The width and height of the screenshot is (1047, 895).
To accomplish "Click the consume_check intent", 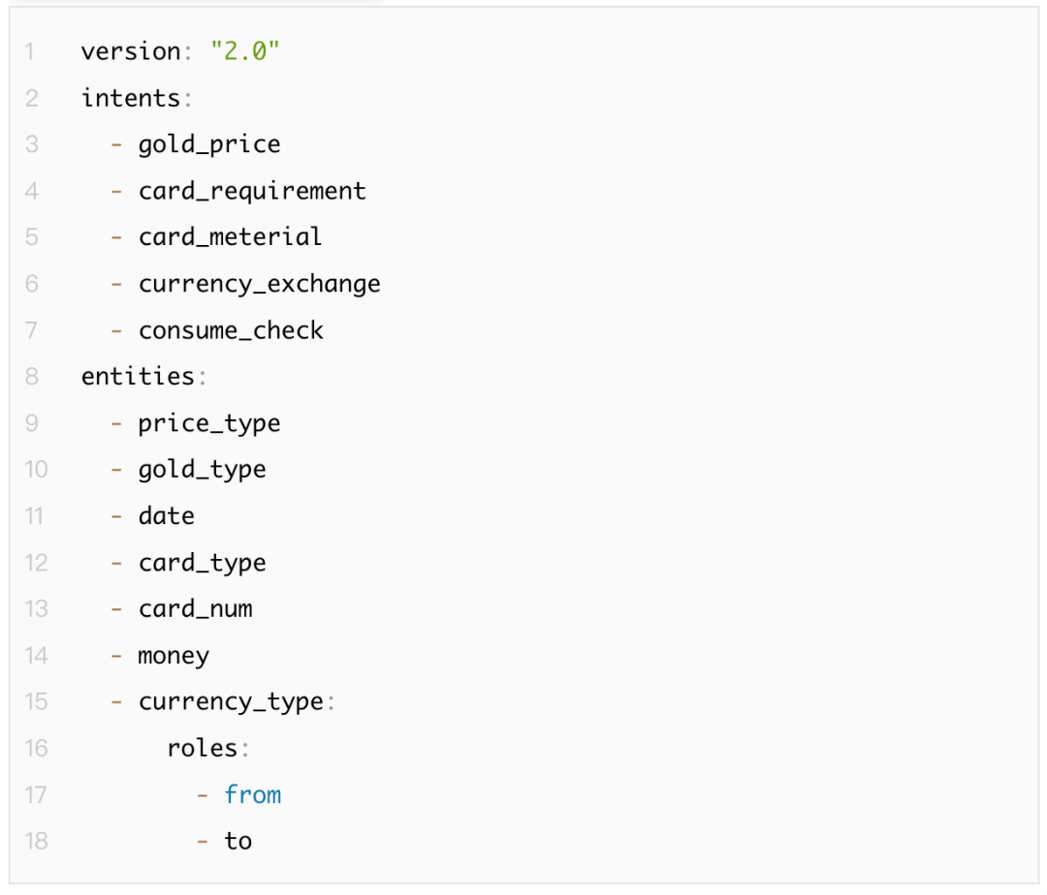I will point(231,330).
